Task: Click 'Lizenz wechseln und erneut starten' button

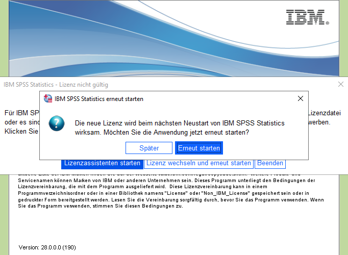Action: click(x=198, y=164)
